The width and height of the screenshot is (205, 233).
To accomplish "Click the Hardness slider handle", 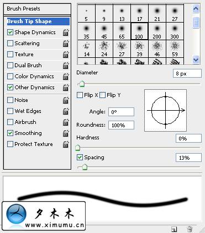I will (x=78, y=148).
